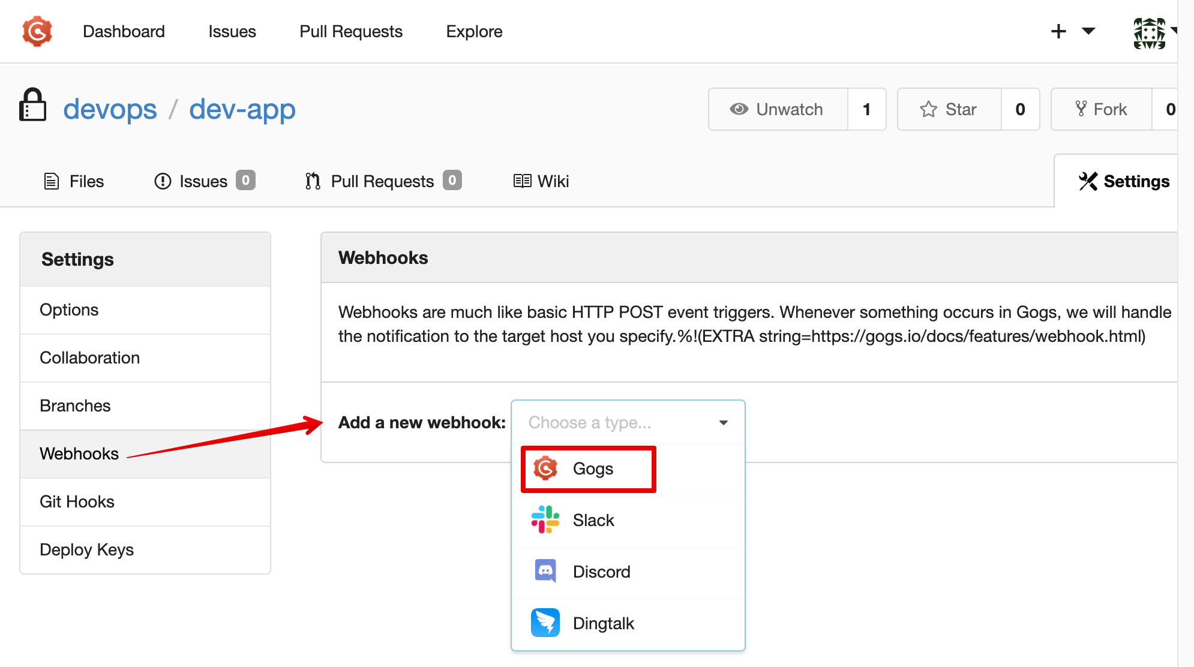Click the Wiki book icon
The width and height of the screenshot is (1194, 667).
click(x=523, y=181)
